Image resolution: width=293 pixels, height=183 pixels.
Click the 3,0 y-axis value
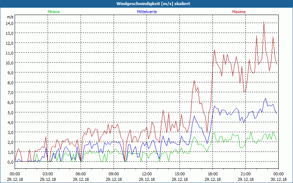coord(10,132)
